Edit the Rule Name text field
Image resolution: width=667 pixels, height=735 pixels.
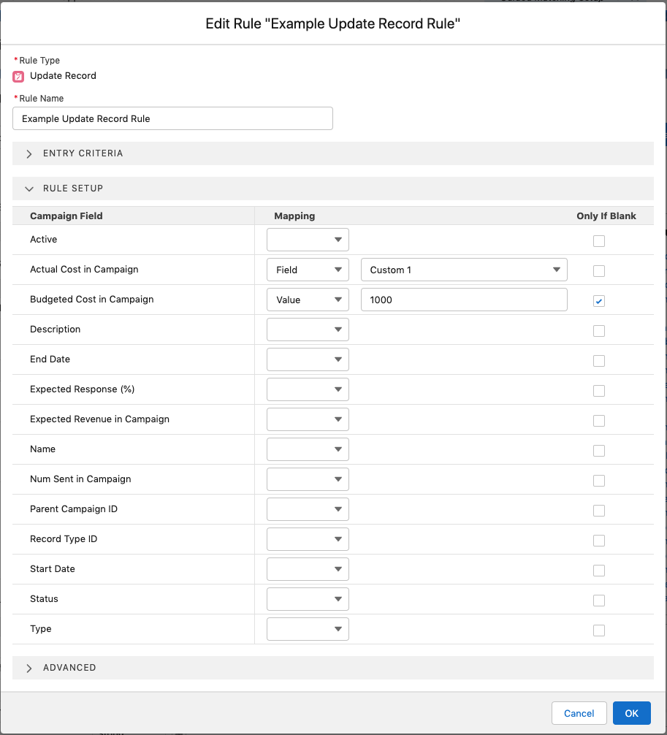172,118
